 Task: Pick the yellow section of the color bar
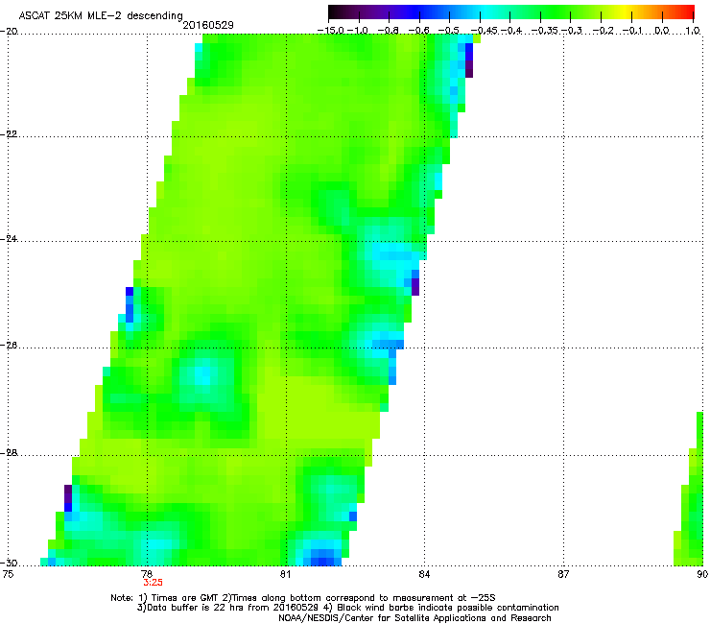pyautogui.click(x=627, y=12)
